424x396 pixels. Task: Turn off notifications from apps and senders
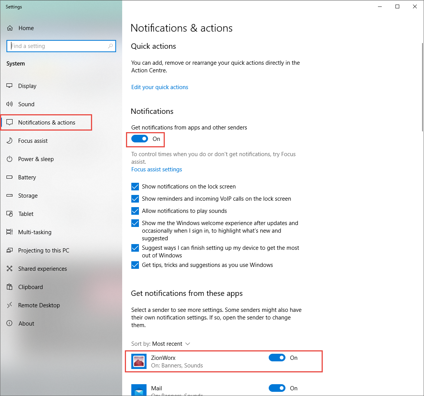(140, 139)
